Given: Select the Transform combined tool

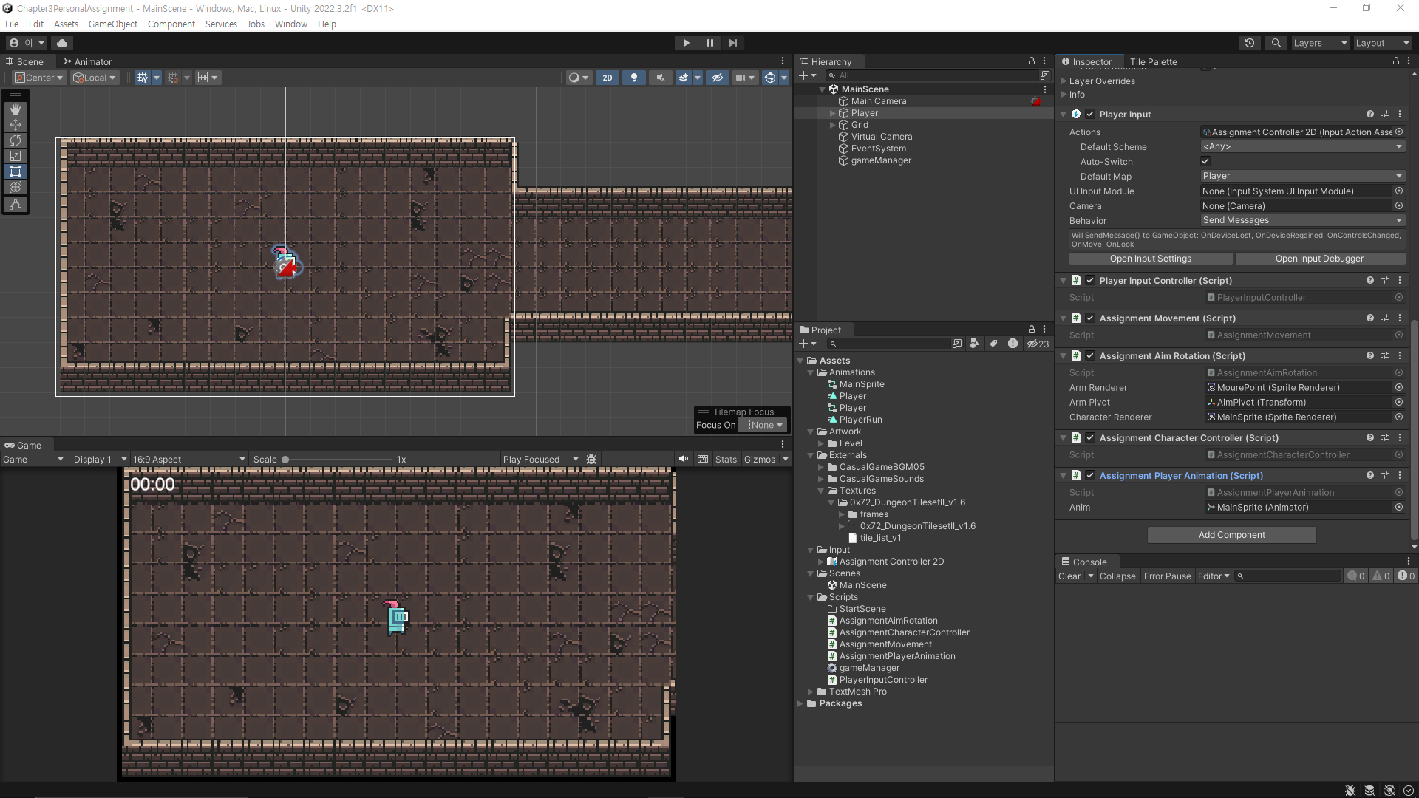Looking at the screenshot, I should (15, 187).
